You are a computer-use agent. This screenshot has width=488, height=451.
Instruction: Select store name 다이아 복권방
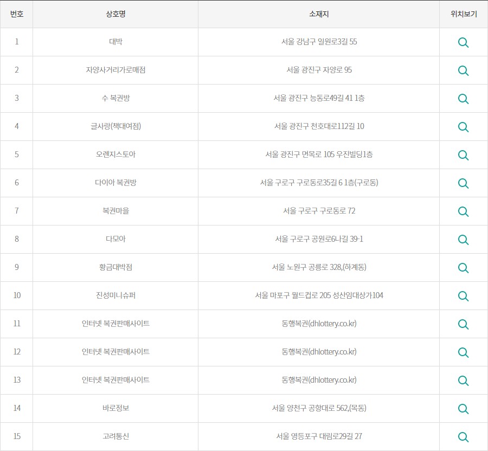click(x=115, y=183)
